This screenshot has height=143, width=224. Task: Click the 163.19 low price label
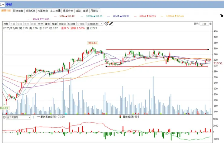point(4,108)
